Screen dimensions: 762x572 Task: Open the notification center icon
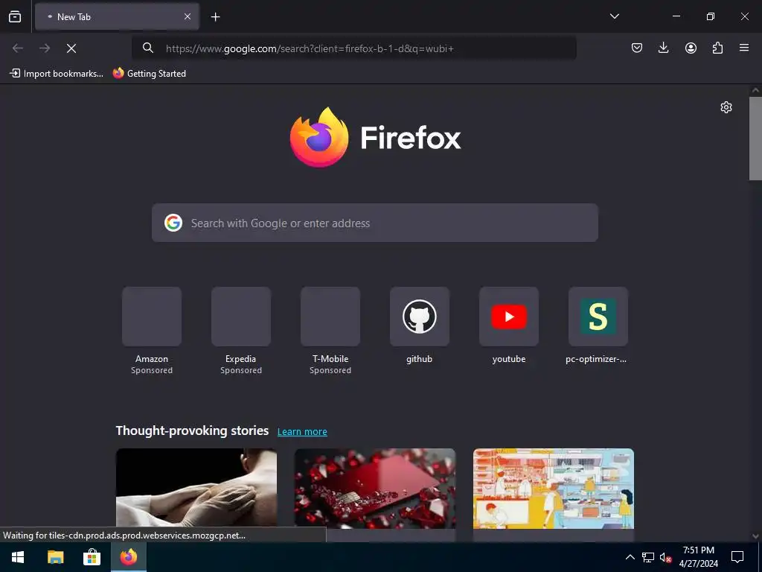tap(737, 557)
